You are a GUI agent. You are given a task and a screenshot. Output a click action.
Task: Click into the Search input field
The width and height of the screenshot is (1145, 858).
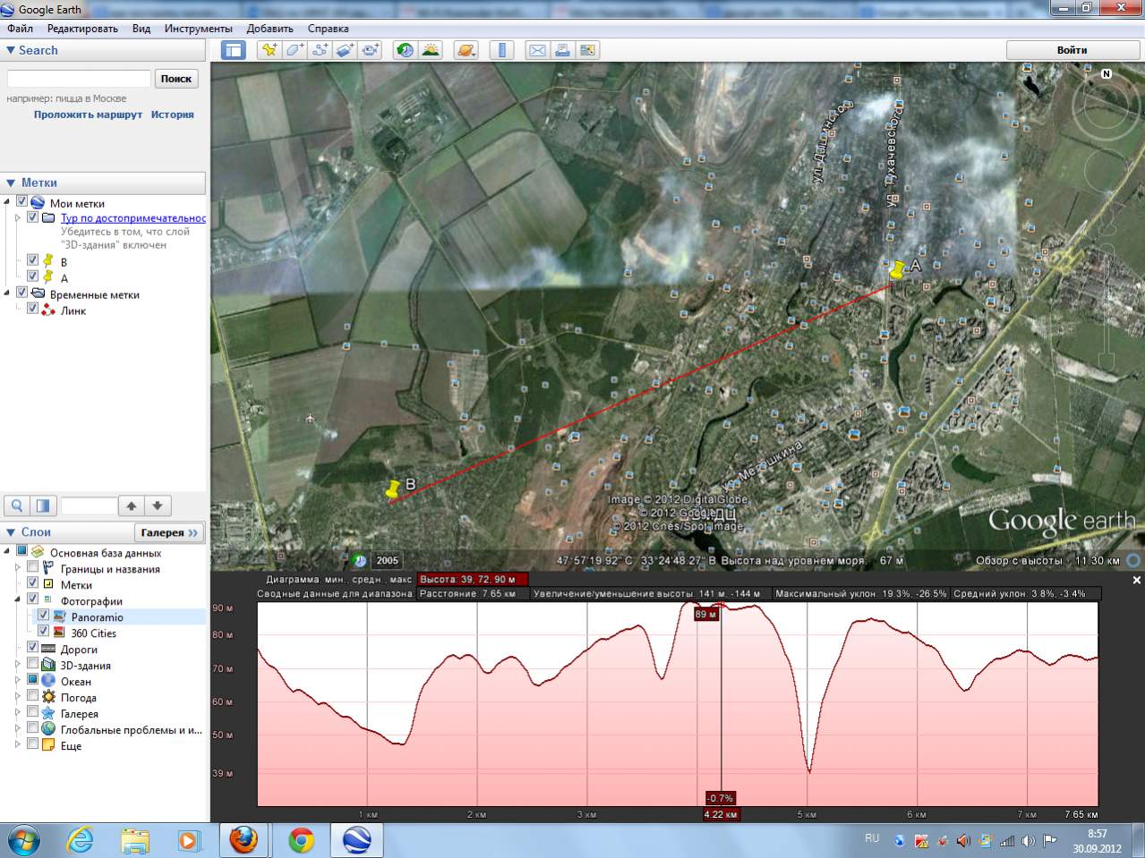coord(79,79)
